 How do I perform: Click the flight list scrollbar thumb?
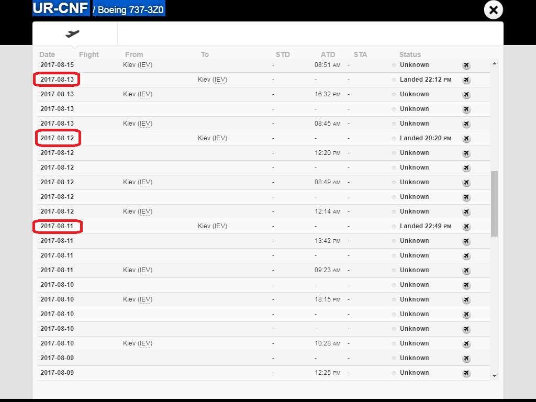(x=494, y=204)
